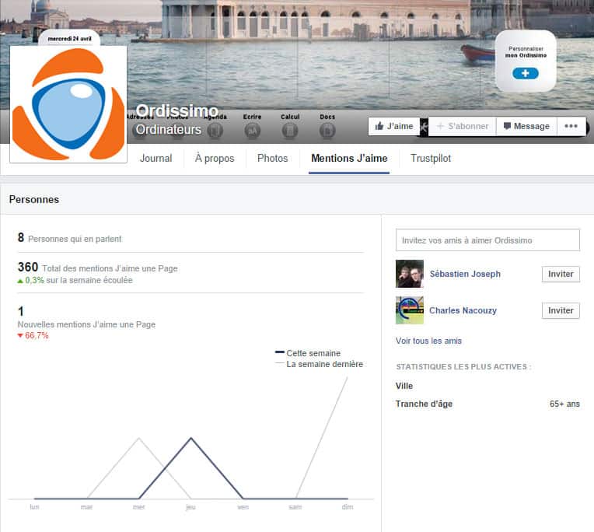Select the Mentions J'aime tab
Image resolution: width=594 pixels, height=532 pixels.
coord(349,158)
